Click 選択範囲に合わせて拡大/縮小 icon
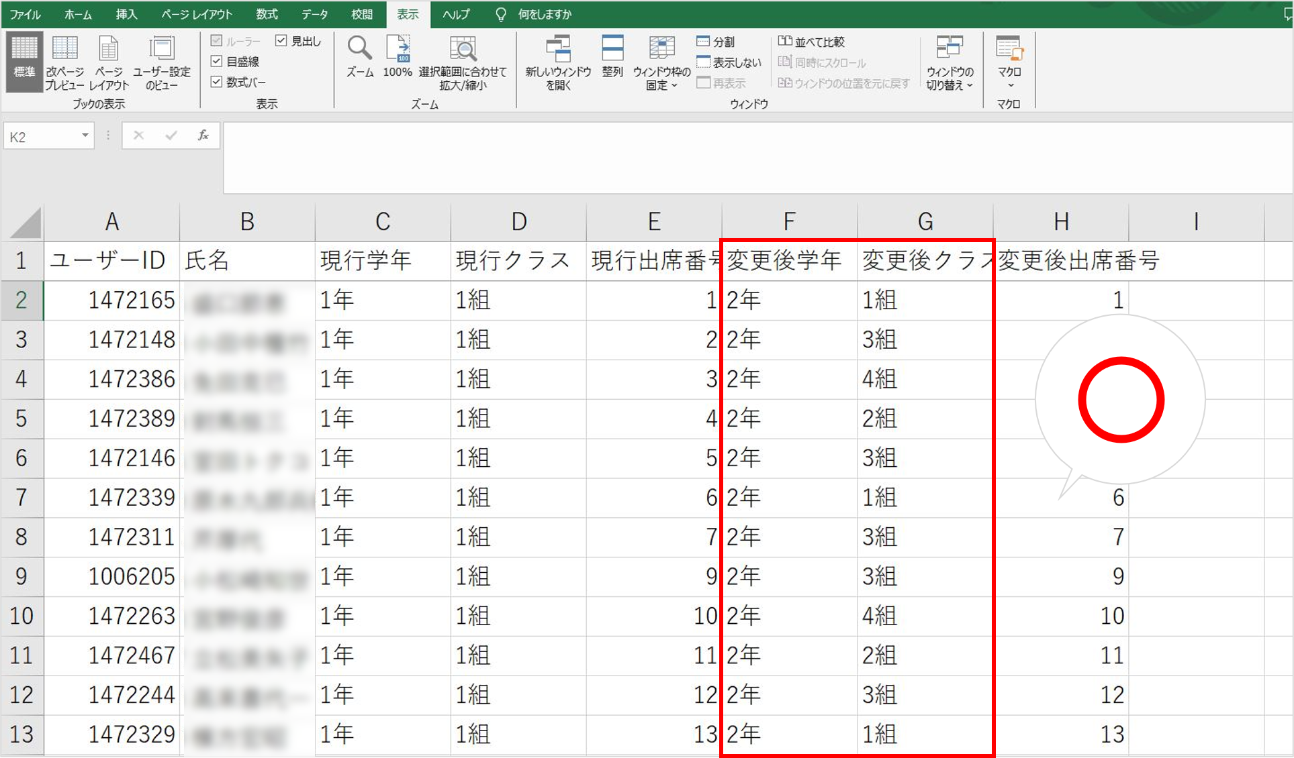This screenshot has height=758, width=1294. [463, 60]
